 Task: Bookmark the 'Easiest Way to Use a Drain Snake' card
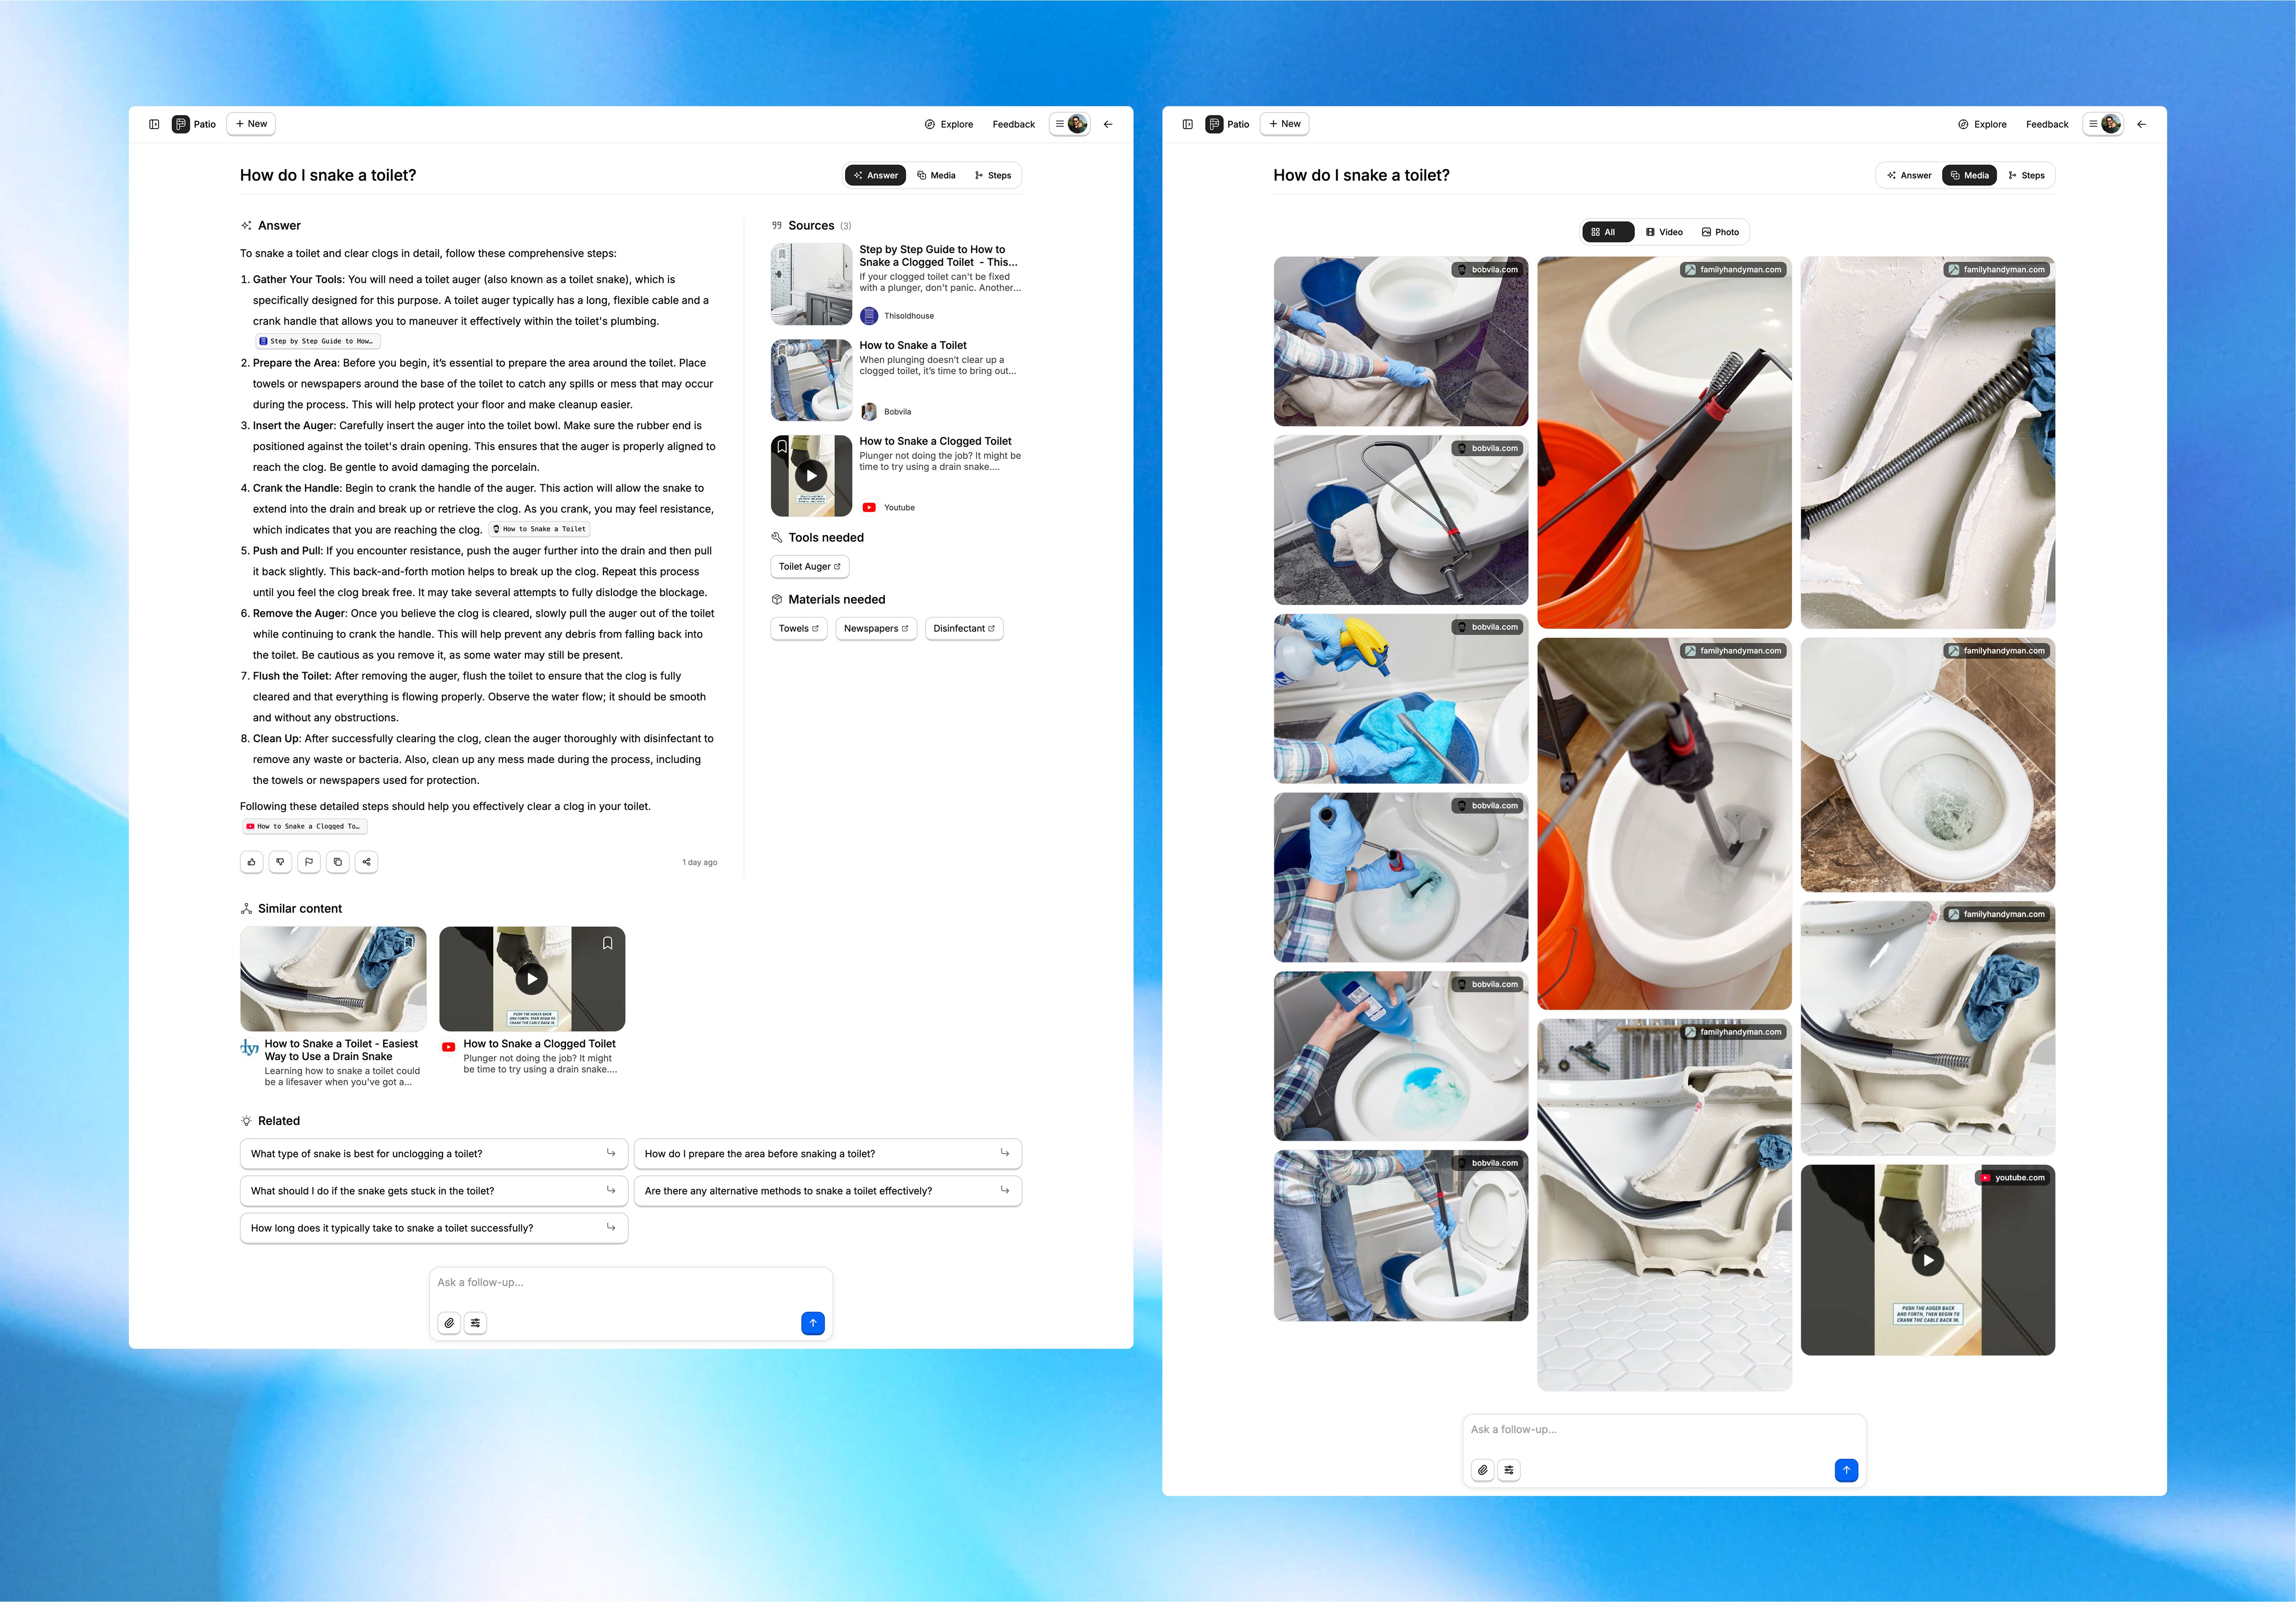pyautogui.click(x=408, y=943)
